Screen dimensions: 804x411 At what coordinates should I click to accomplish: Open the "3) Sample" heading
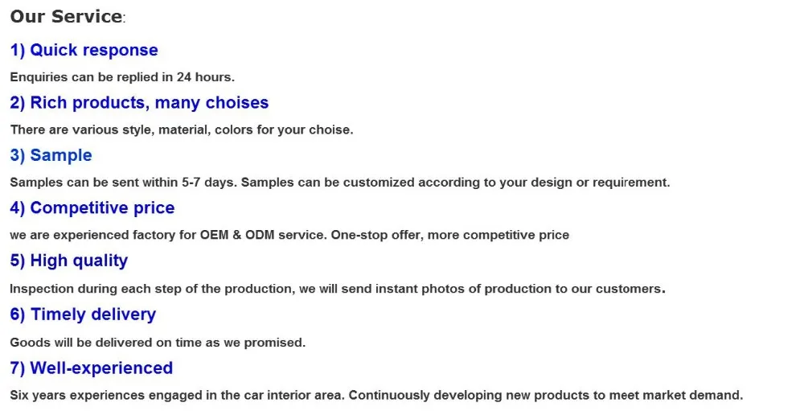(51, 155)
